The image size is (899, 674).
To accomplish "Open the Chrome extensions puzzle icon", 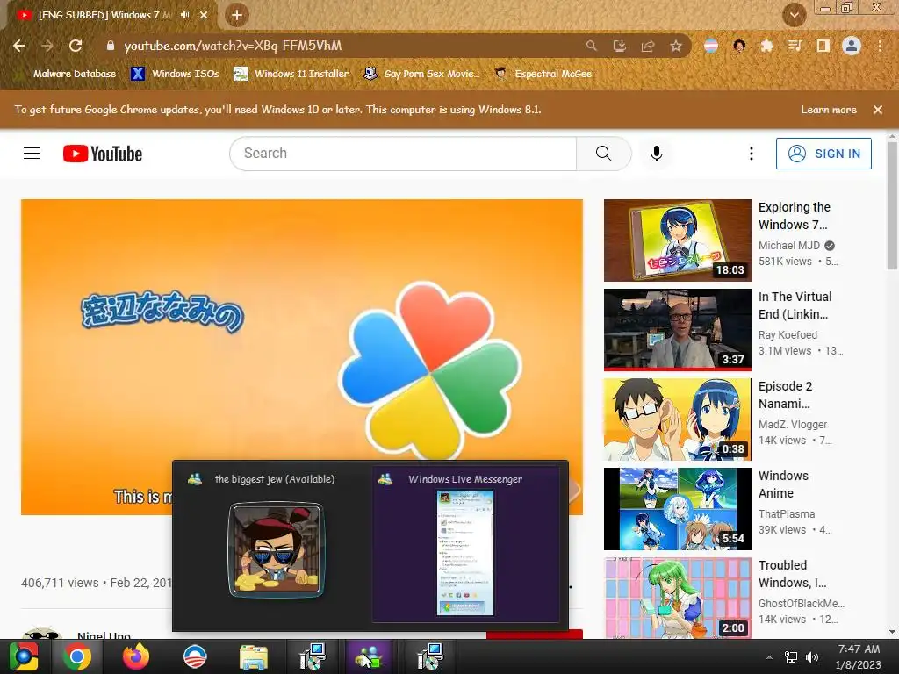I will pyautogui.click(x=767, y=46).
